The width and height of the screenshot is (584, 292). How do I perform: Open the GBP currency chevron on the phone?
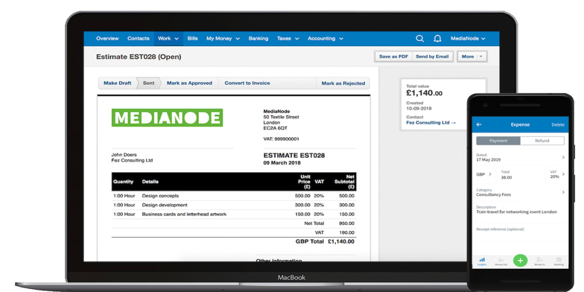[x=490, y=174]
